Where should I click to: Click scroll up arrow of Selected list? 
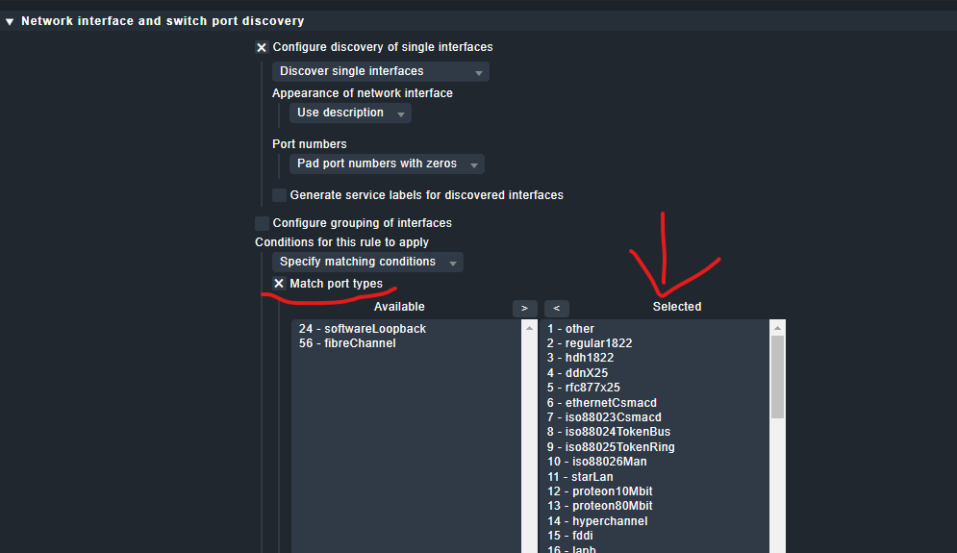[778, 328]
